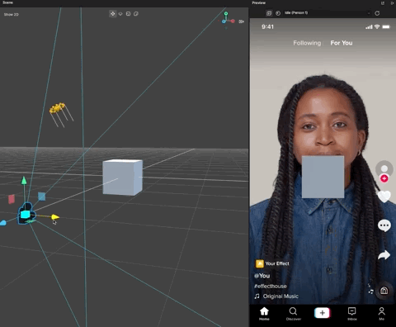Screen dimensions: 396x327
Task: Switch to the Following tab in preview
Action: coord(307,43)
